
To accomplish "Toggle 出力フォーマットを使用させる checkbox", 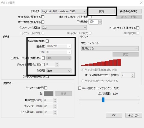I will [x=43, y=58].
